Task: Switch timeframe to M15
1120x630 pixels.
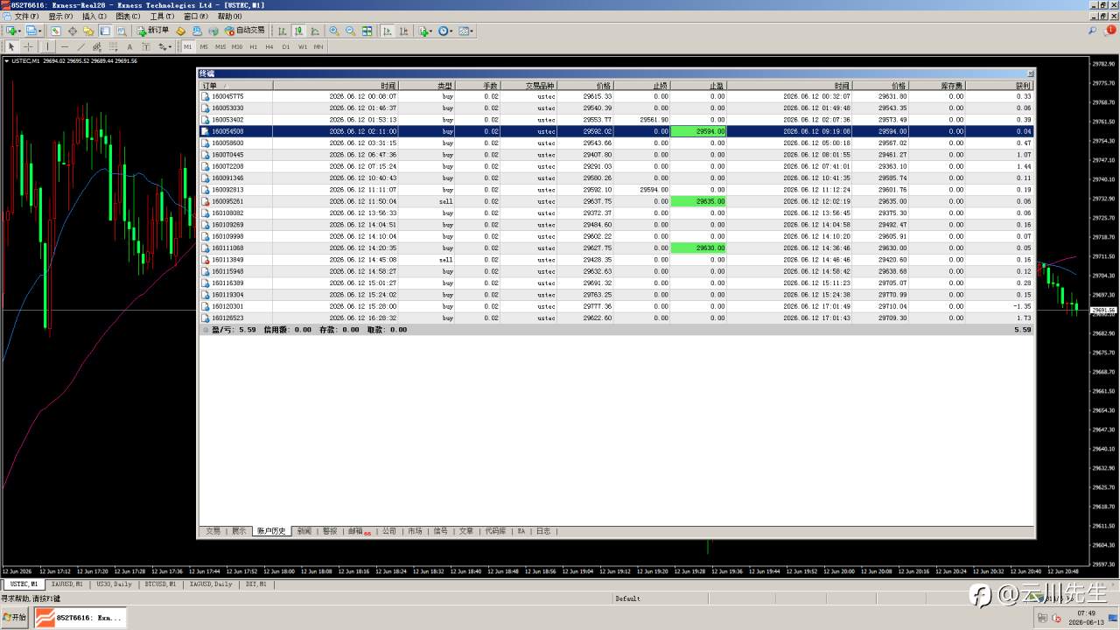Action: click(x=220, y=46)
